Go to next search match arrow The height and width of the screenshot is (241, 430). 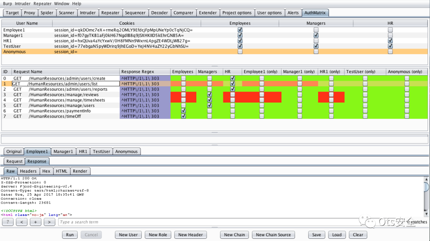point(49,222)
